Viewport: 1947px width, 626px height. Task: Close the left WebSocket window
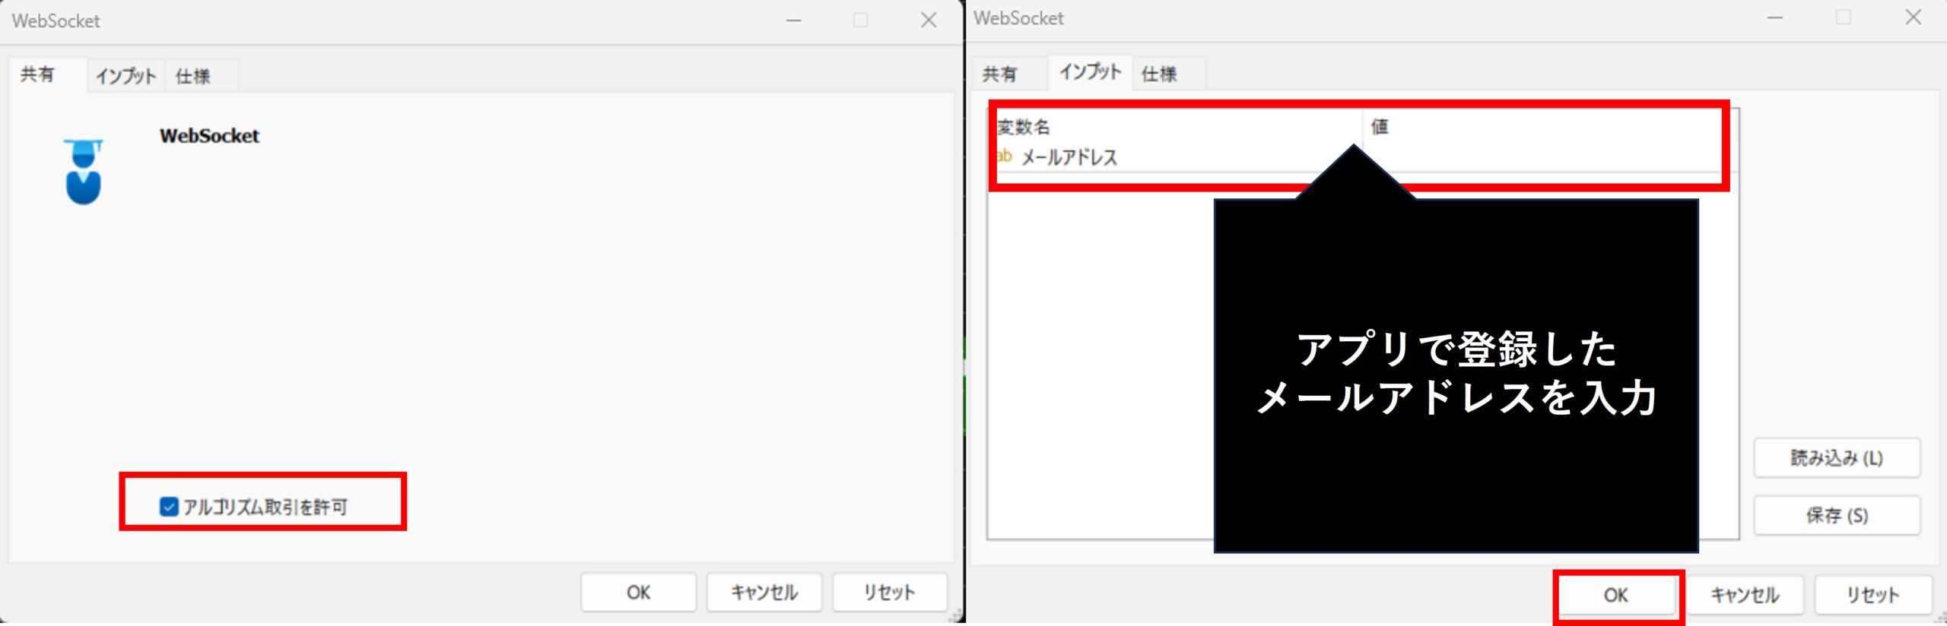pyautogui.click(x=929, y=21)
